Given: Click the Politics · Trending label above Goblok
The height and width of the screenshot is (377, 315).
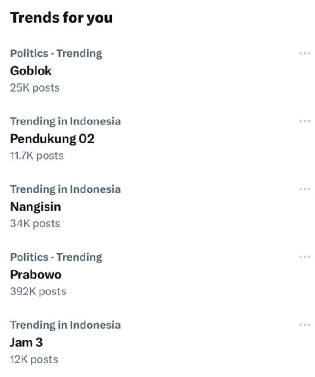Looking at the screenshot, I should coord(56,53).
